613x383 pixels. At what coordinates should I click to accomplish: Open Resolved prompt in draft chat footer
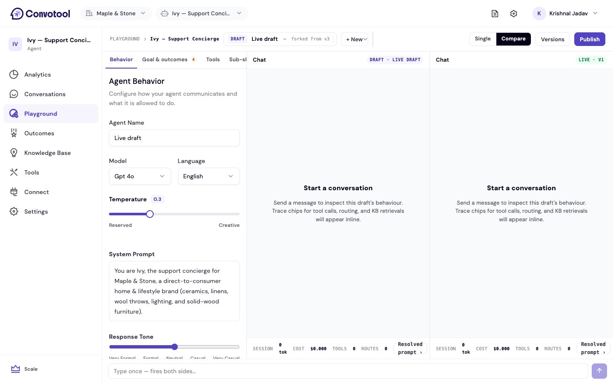pyautogui.click(x=410, y=349)
